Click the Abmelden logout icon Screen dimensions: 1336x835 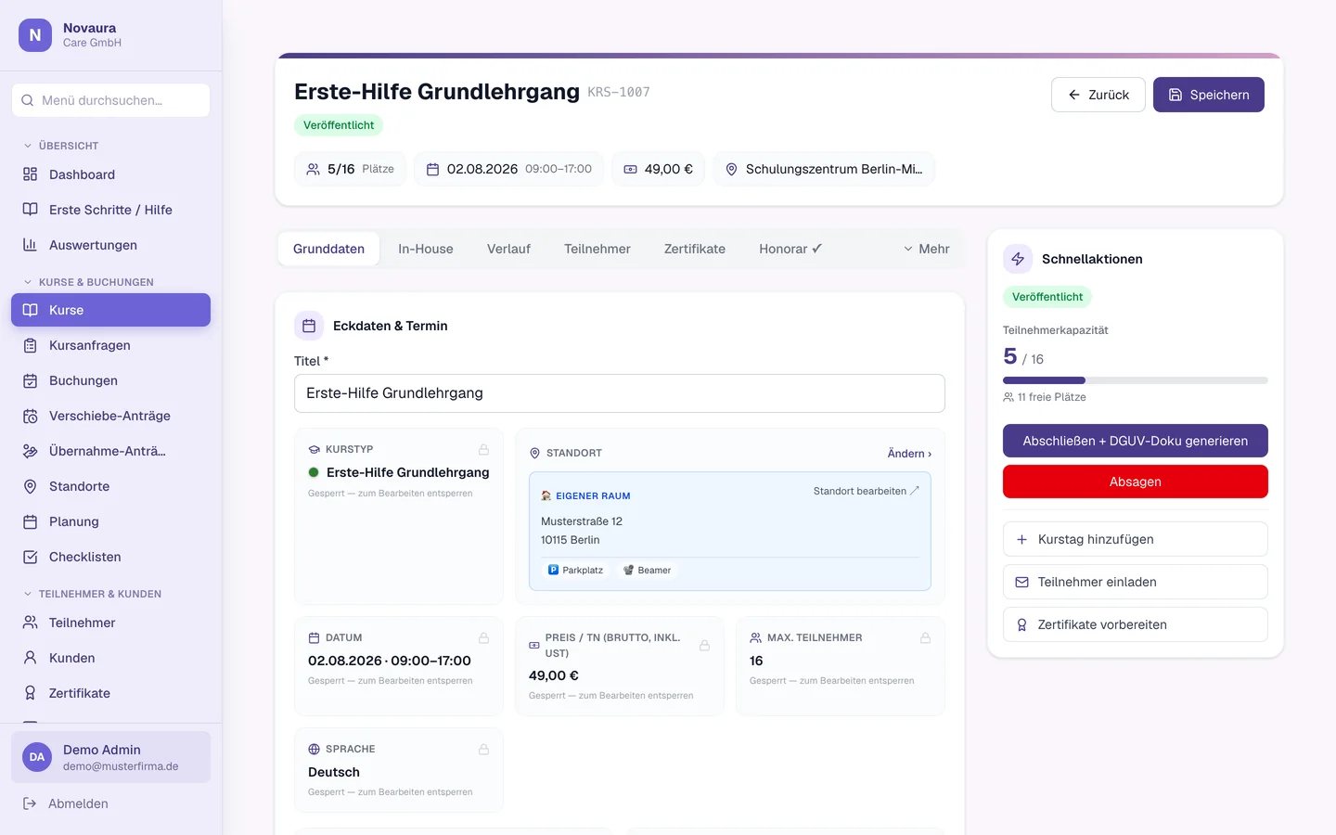pos(30,803)
